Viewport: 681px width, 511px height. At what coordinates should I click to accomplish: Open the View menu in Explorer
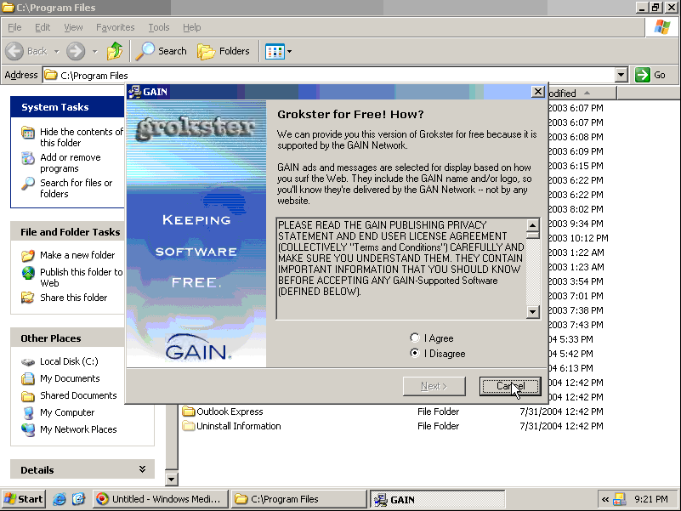click(x=73, y=27)
